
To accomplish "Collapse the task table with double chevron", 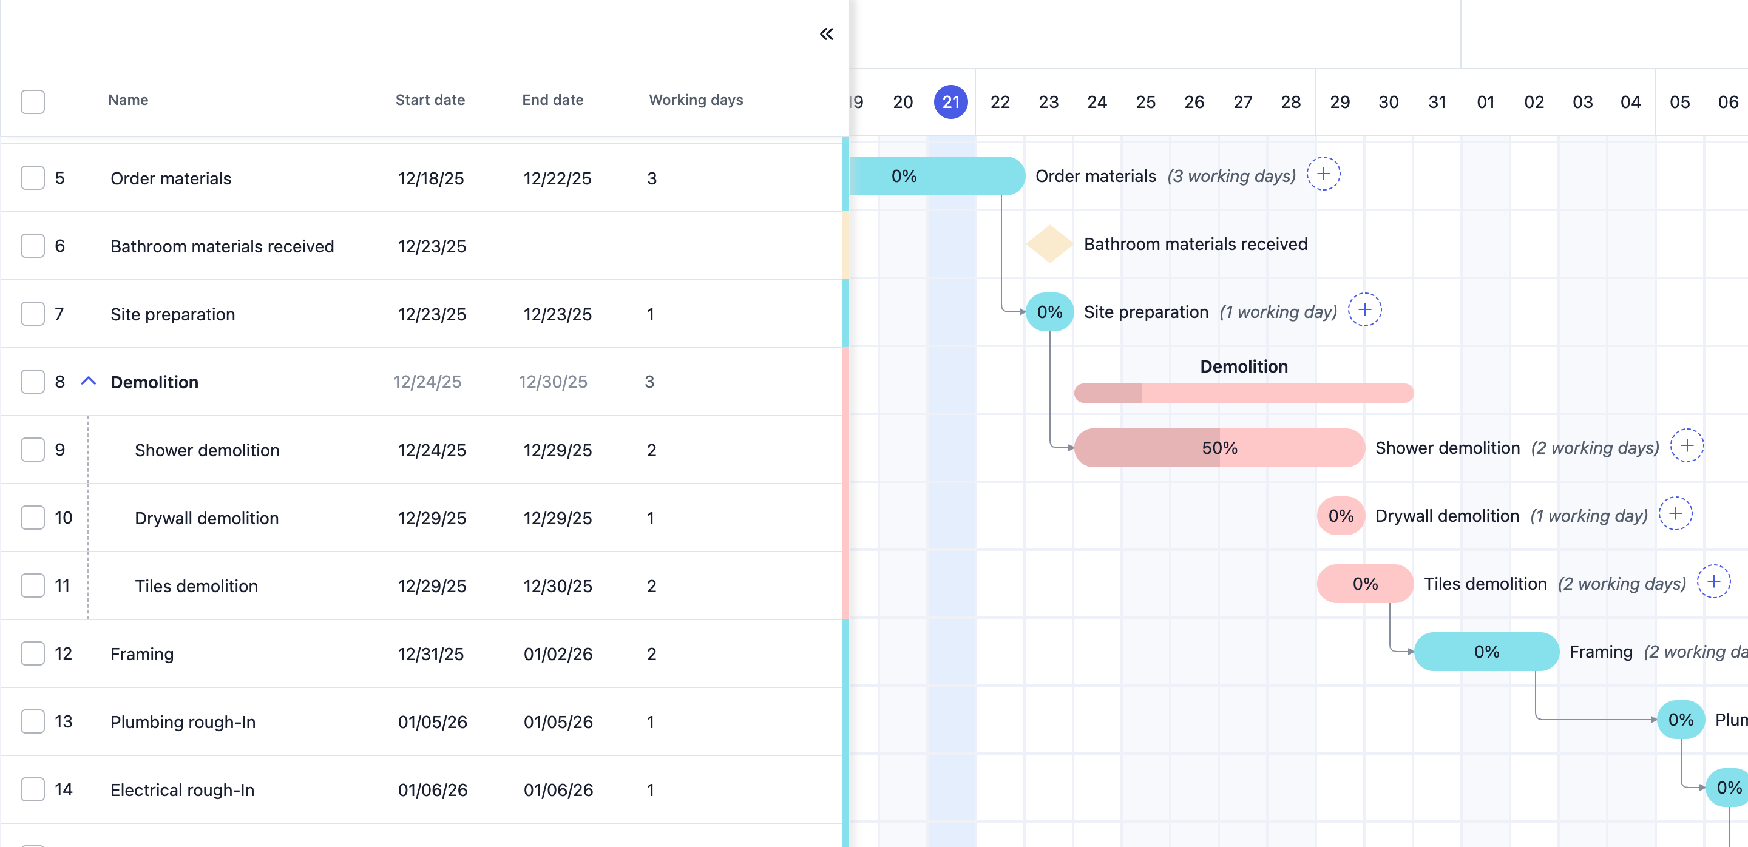I will (x=826, y=34).
